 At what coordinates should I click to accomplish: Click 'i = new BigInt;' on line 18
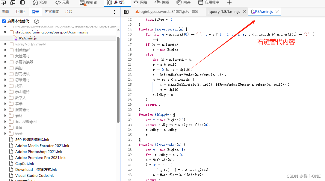pyautogui.click(x=166, y=50)
